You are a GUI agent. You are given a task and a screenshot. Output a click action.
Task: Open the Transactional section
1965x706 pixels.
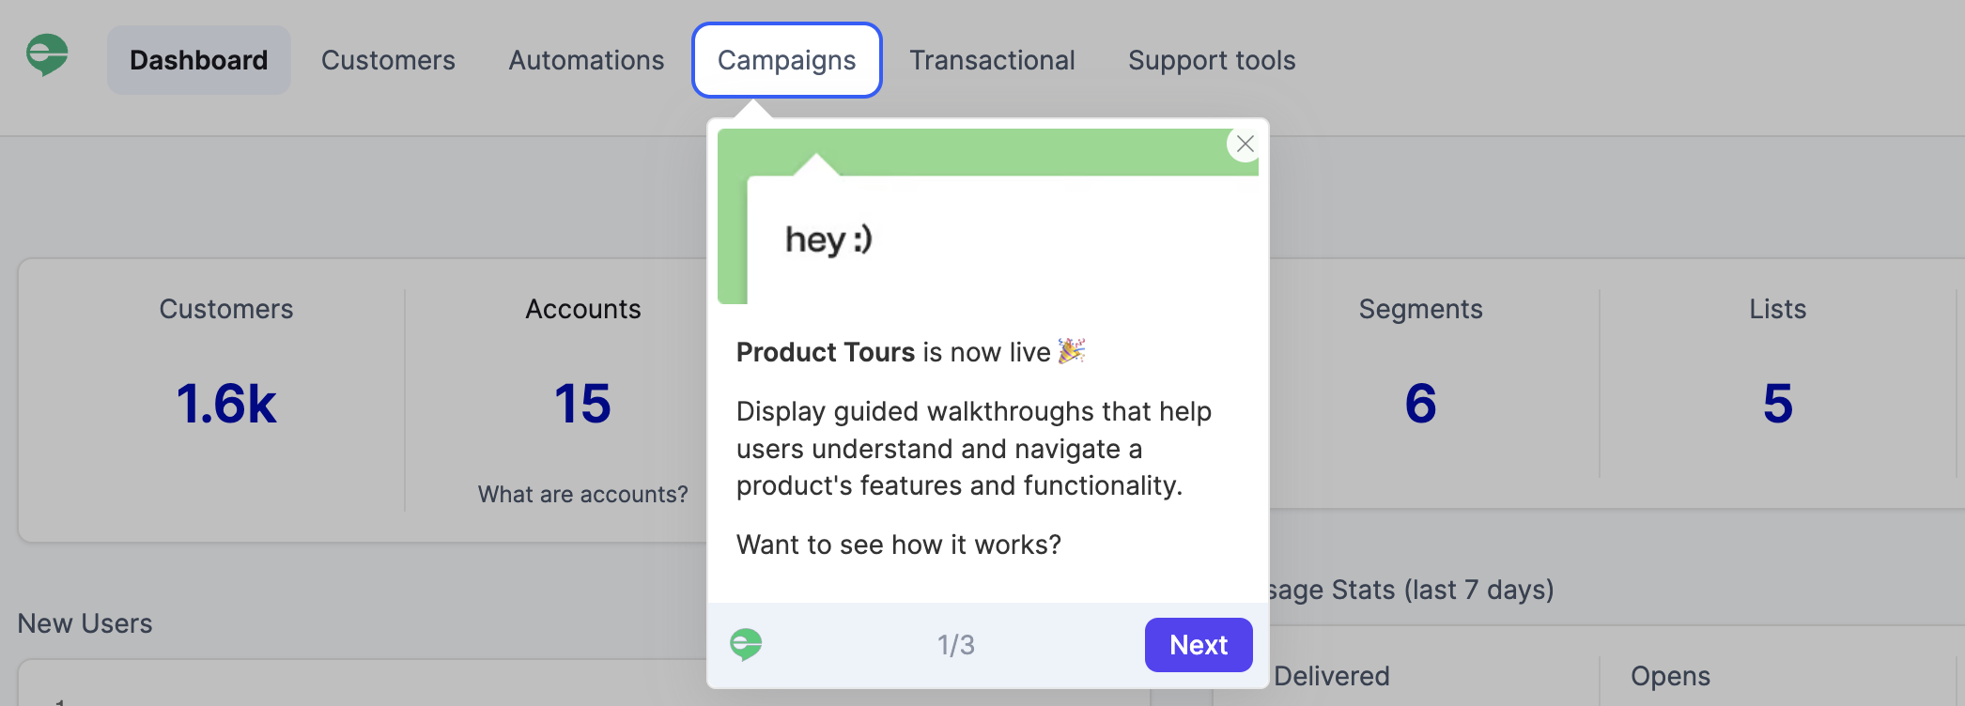point(992,59)
